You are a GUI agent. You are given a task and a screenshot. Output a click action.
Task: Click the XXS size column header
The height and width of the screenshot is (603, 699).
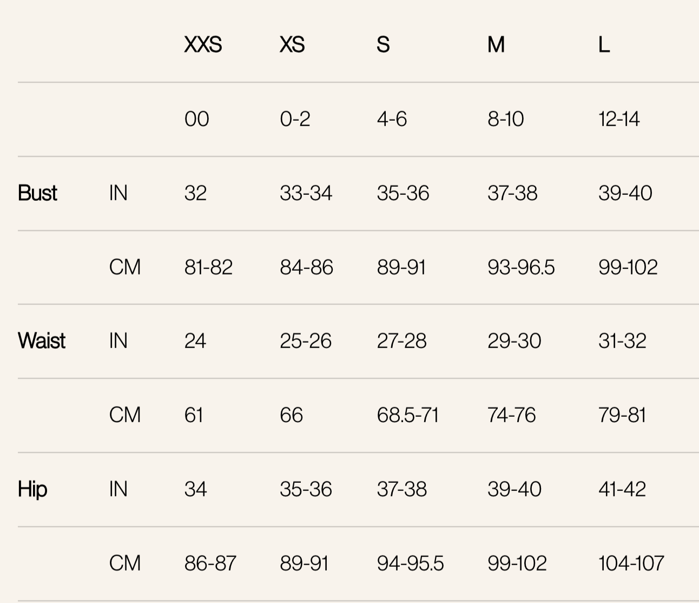203,44
